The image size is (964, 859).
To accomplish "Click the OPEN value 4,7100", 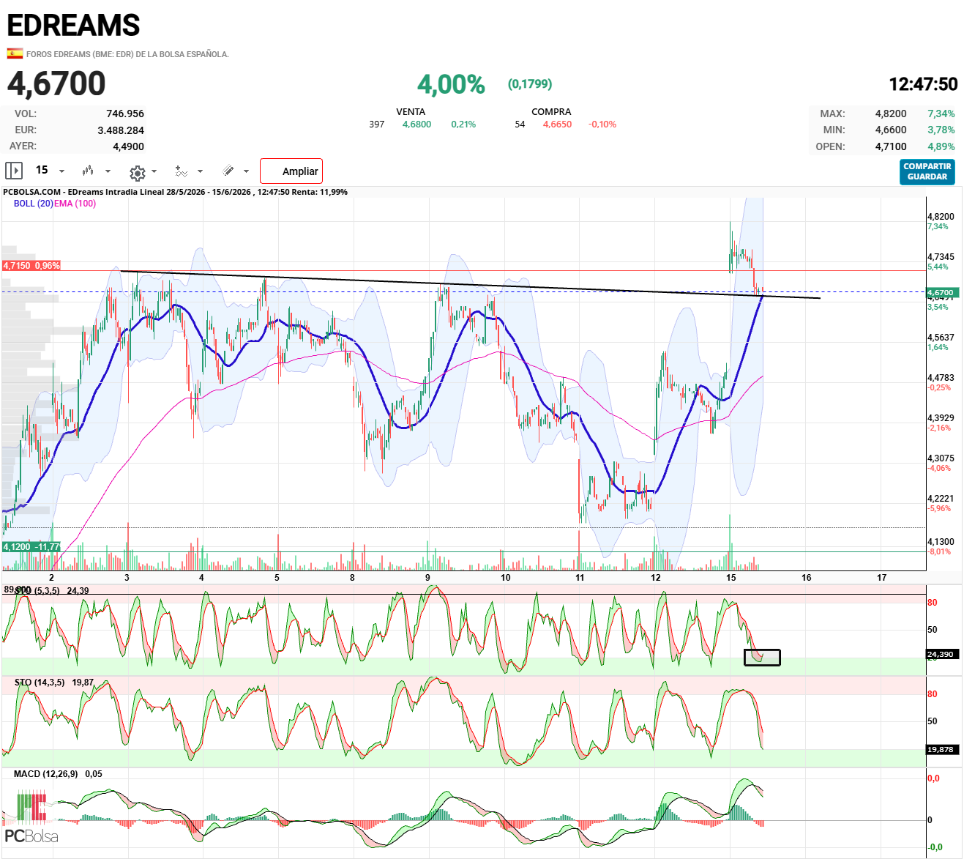I will click(891, 146).
